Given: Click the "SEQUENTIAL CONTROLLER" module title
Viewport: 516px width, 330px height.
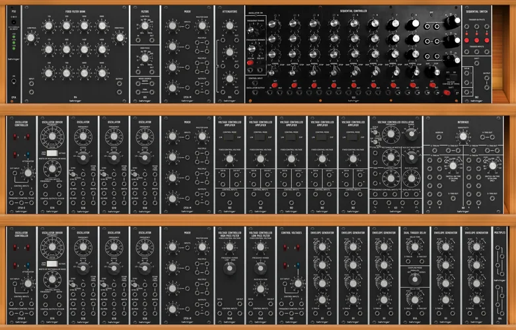Looking at the screenshot, I should [x=353, y=11].
